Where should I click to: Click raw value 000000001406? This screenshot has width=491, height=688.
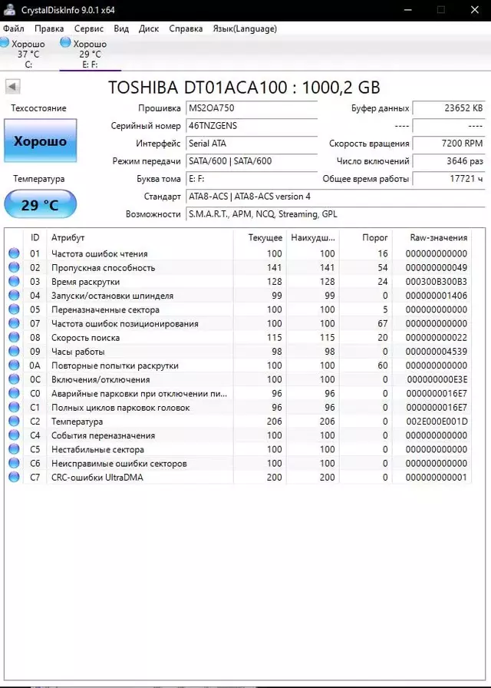437,296
